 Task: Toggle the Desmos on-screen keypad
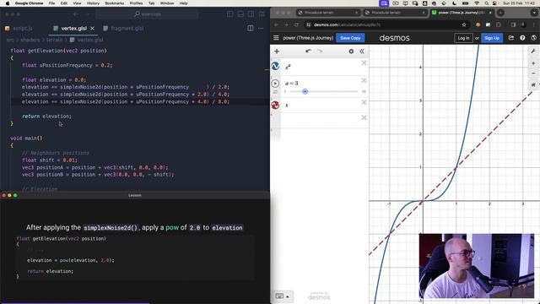point(282,296)
